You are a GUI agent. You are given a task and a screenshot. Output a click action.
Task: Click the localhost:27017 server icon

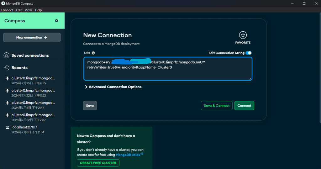[8, 127]
